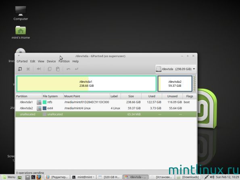
Task: Click the boot flag on /dev/sda1
Action: pyautogui.click(x=187, y=102)
